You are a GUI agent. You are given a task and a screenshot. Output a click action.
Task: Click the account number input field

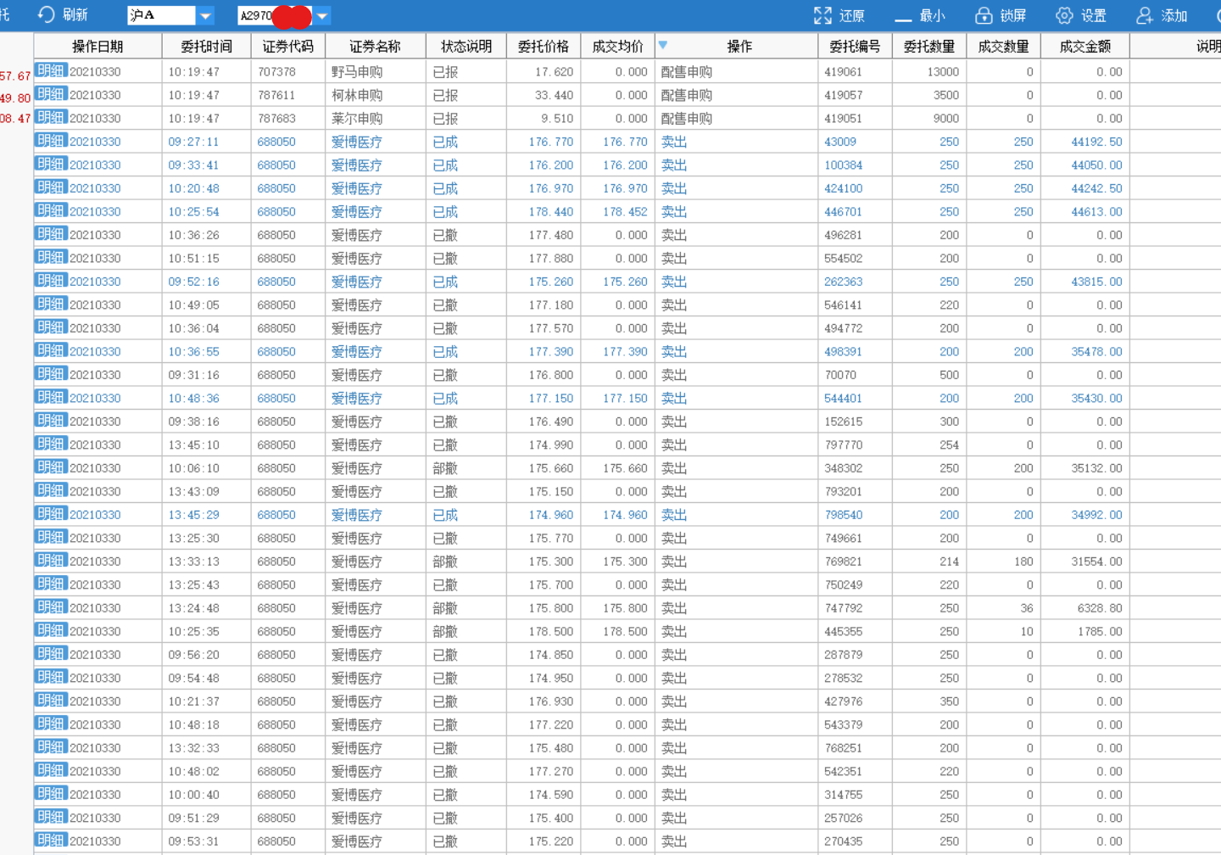coord(275,15)
